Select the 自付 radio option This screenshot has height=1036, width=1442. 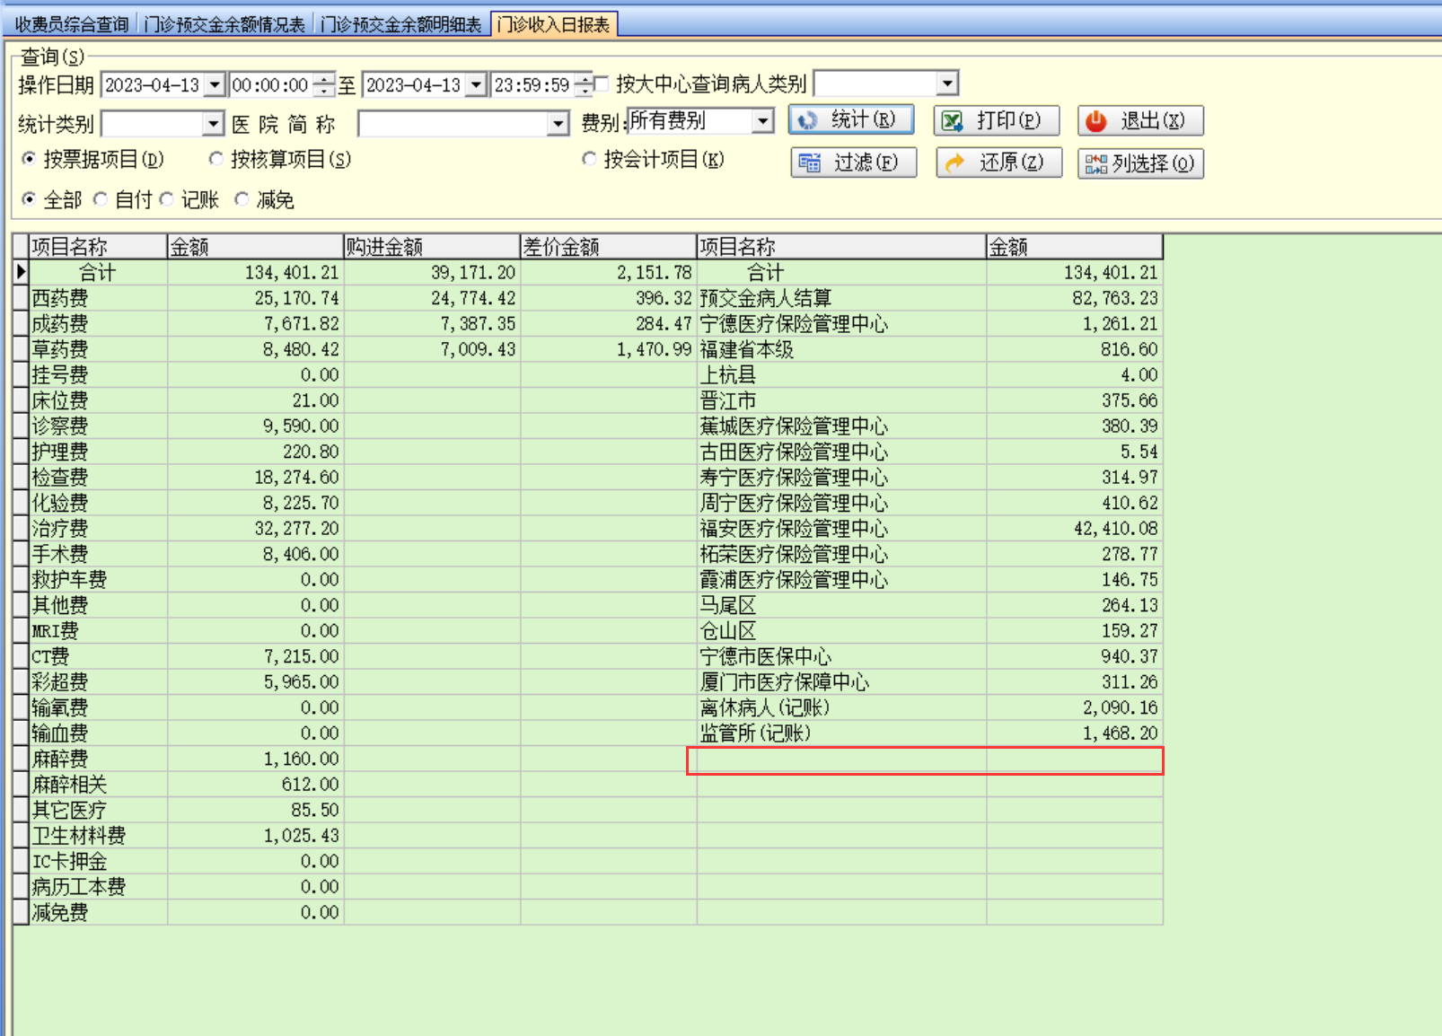click(x=101, y=199)
